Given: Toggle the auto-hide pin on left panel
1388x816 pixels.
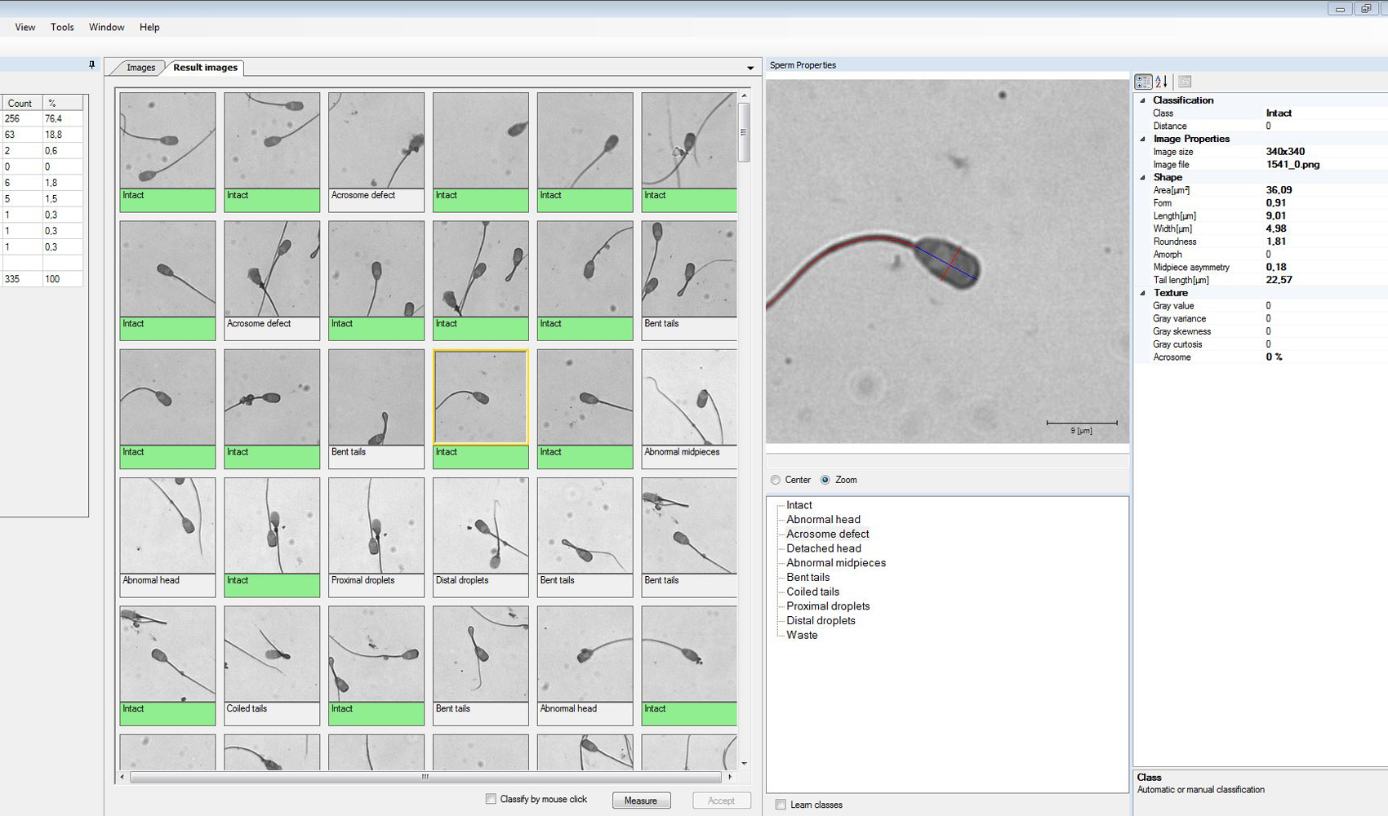Looking at the screenshot, I should (91, 64).
